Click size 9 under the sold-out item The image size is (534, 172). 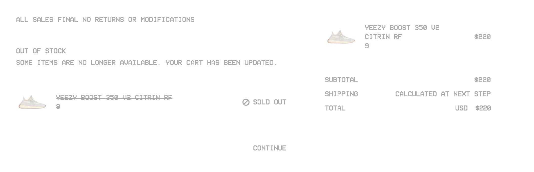coord(58,106)
